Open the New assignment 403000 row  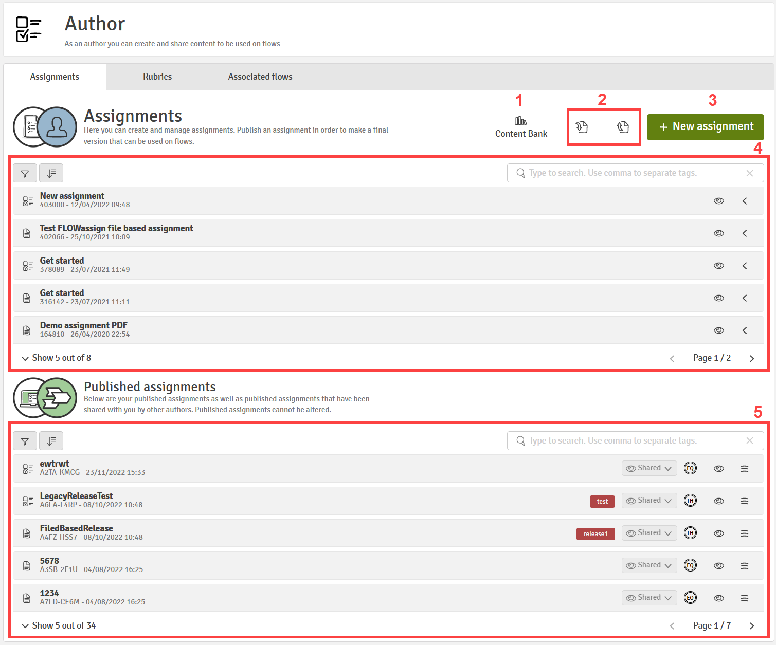388,200
